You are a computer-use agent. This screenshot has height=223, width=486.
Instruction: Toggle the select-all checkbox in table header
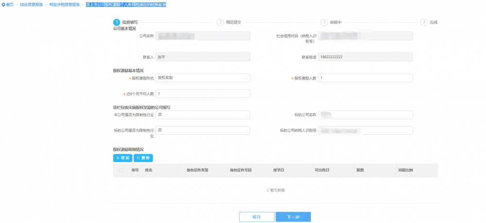pos(121,170)
